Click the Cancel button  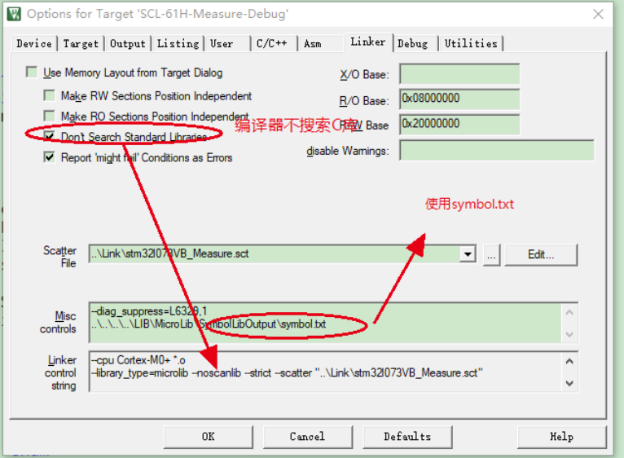pos(308,437)
